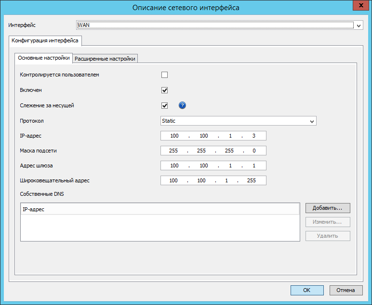Close the network interface description dialog
372x305 pixels.
360,6
